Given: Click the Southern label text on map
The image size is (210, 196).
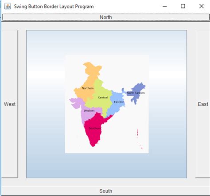Looking at the screenshot, I should point(95,128).
